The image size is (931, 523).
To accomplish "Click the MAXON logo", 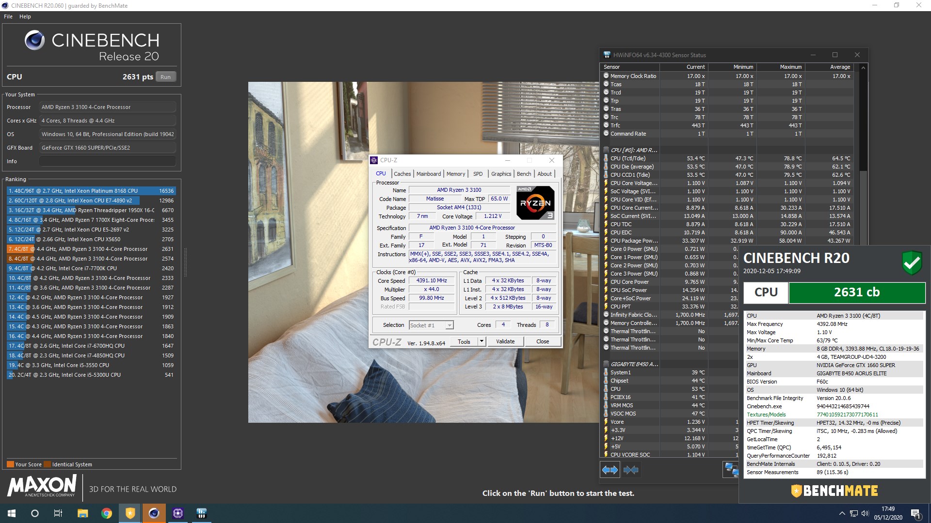I will [x=42, y=486].
